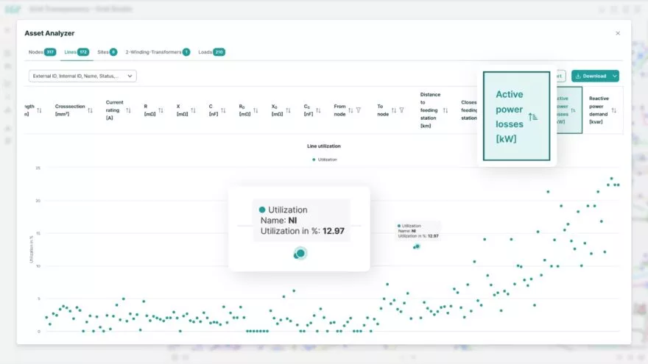Sort by Reactive power demand column

[613, 110]
